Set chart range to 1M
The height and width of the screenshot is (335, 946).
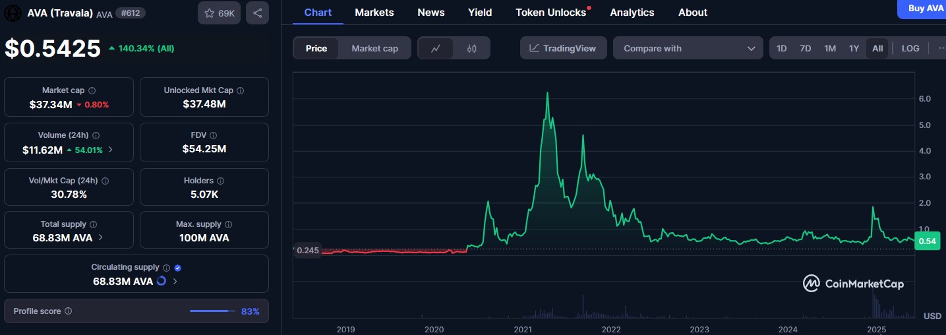click(830, 48)
